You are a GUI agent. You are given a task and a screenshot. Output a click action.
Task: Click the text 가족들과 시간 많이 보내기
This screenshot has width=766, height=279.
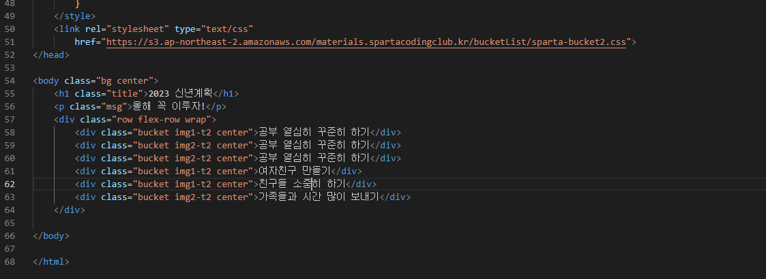pos(319,197)
